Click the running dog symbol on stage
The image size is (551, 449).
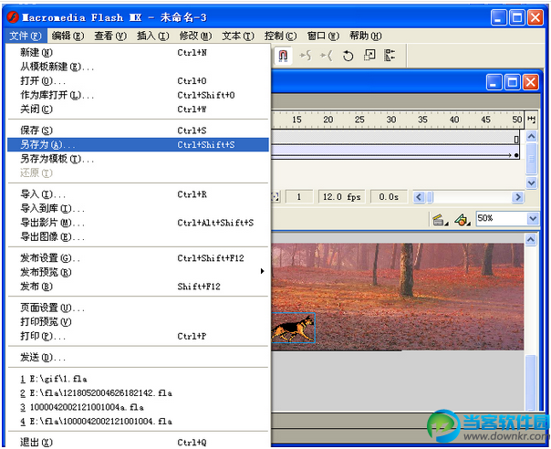click(293, 328)
